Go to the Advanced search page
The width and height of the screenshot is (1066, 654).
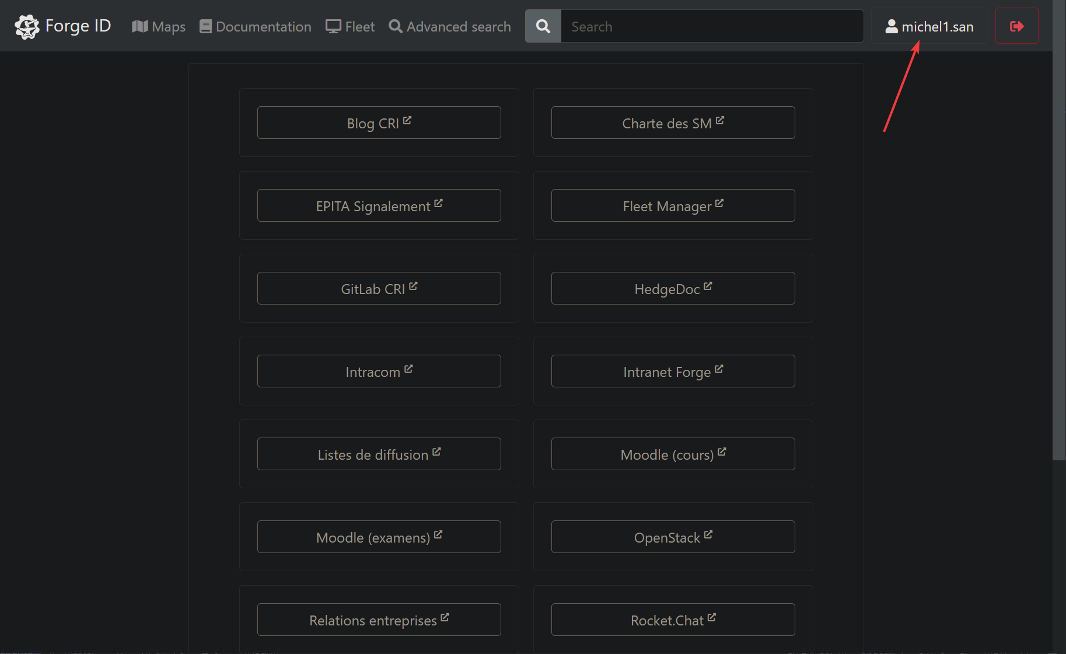(x=458, y=27)
